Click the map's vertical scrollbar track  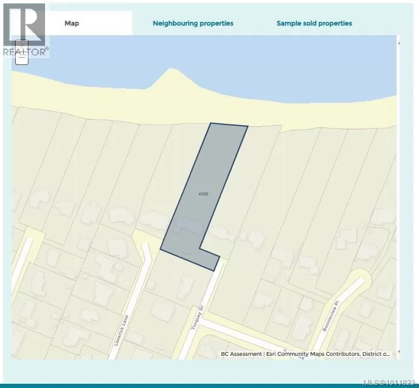pos(398,194)
